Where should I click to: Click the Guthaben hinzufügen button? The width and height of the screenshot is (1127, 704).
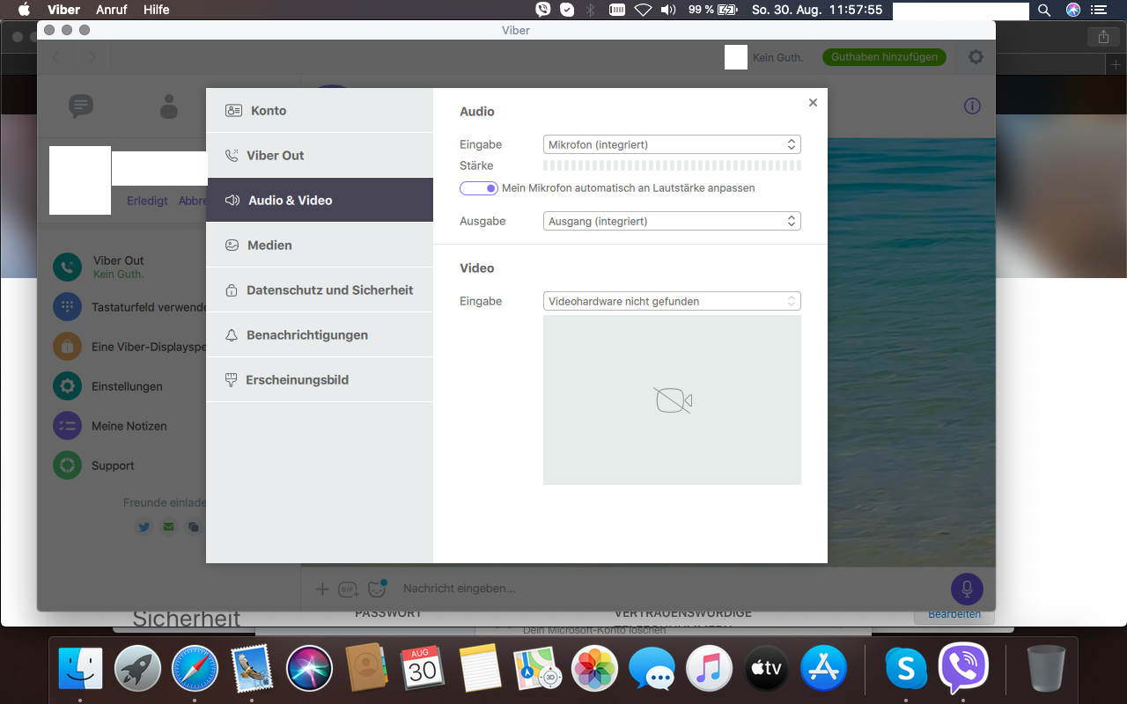(884, 57)
